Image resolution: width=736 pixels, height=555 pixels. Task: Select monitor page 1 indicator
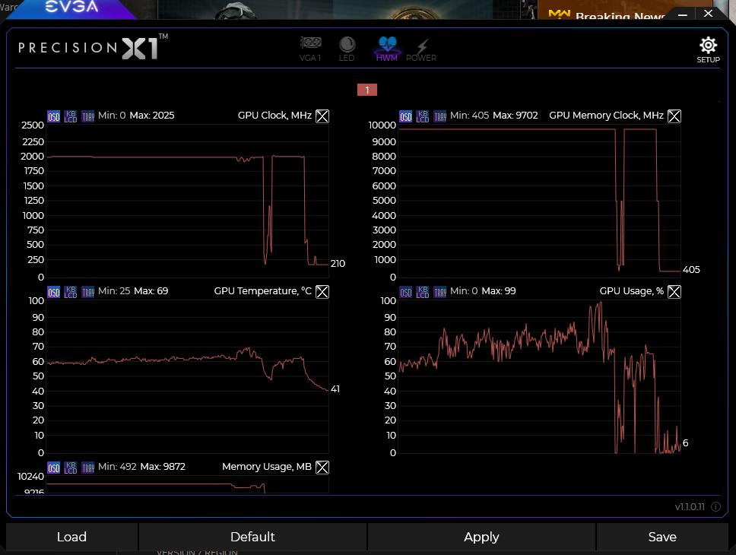pyautogui.click(x=367, y=90)
